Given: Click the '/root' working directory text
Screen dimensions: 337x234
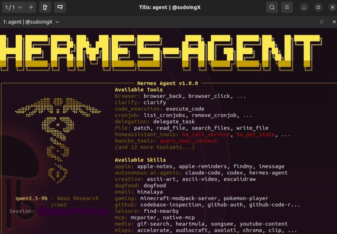Looking at the screenshot, I should 59,205.
